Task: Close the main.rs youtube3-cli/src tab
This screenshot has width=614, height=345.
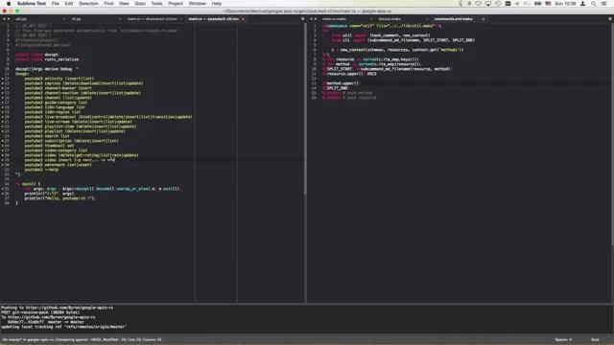Action: pos(243,19)
